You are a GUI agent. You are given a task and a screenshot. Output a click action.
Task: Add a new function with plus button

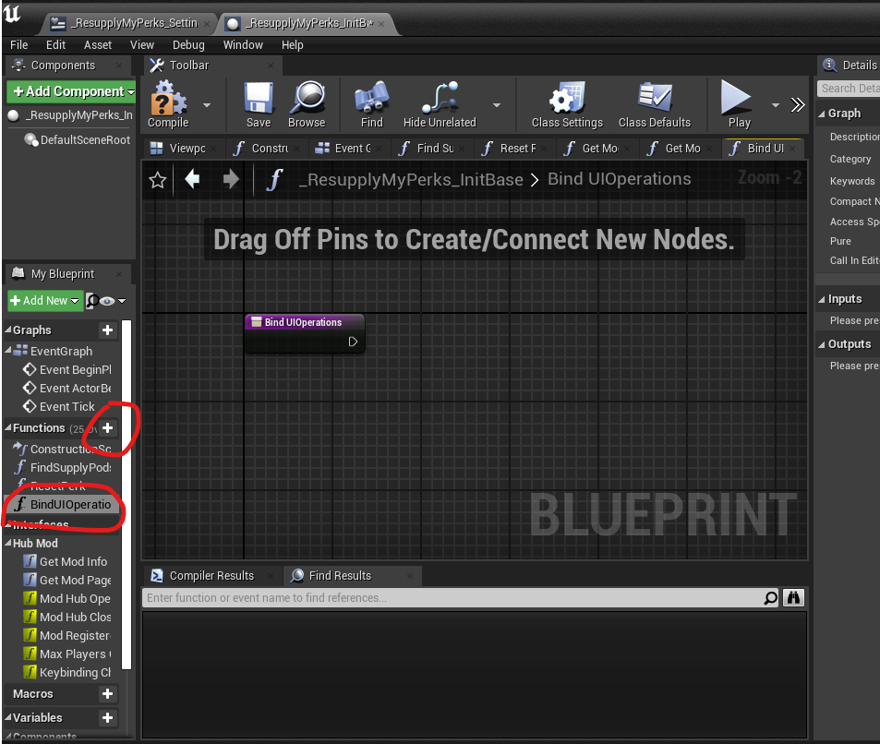pyautogui.click(x=108, y=428)
